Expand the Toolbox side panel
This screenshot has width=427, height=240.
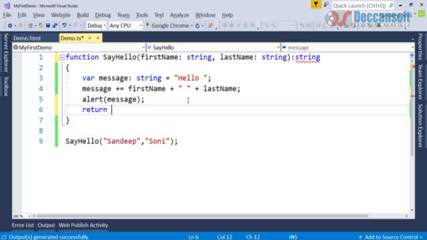click(6, 87)
